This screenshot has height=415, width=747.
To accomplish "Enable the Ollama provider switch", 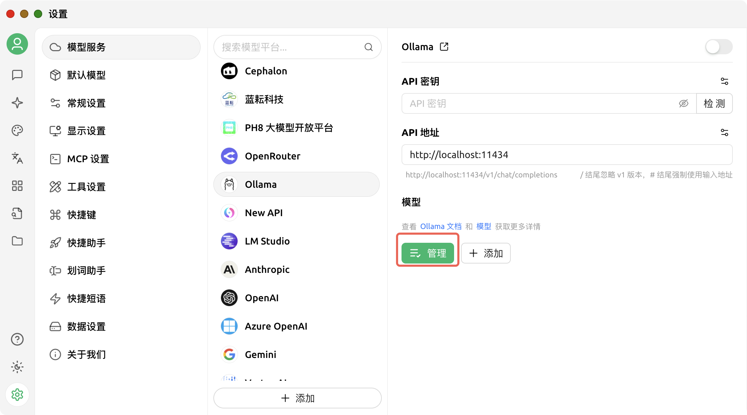I will [719, 47].
